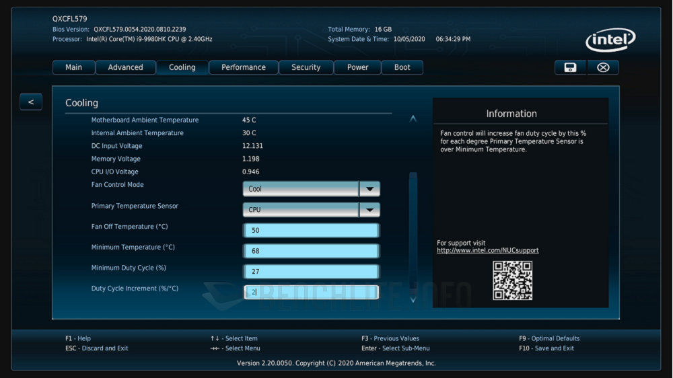Screen dimensions: 673x378
Task: Click 'Motherboard Ambient Temperature' label
Action: click(145, 120)
